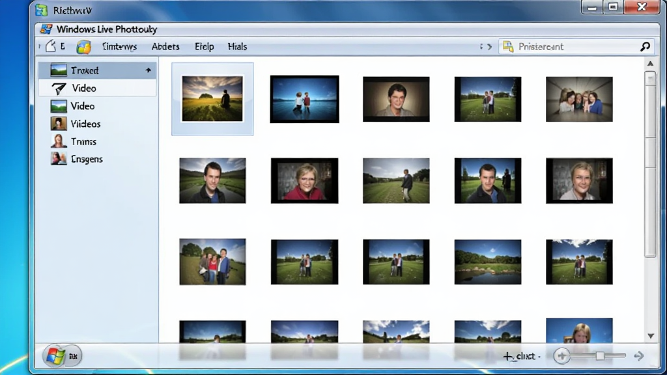Click the portrait icon beside Viideos
This screenshot has height=375, width=667.
coord(59,124)
